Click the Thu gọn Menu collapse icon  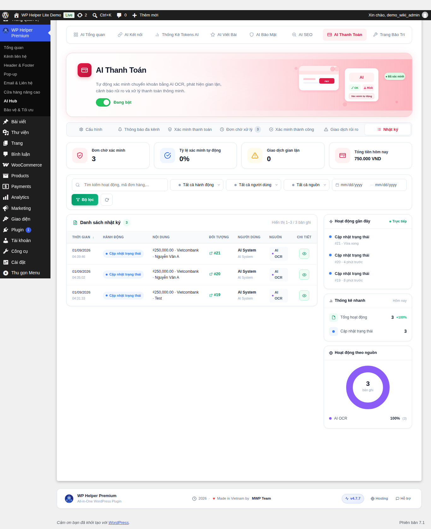point(6,273)
